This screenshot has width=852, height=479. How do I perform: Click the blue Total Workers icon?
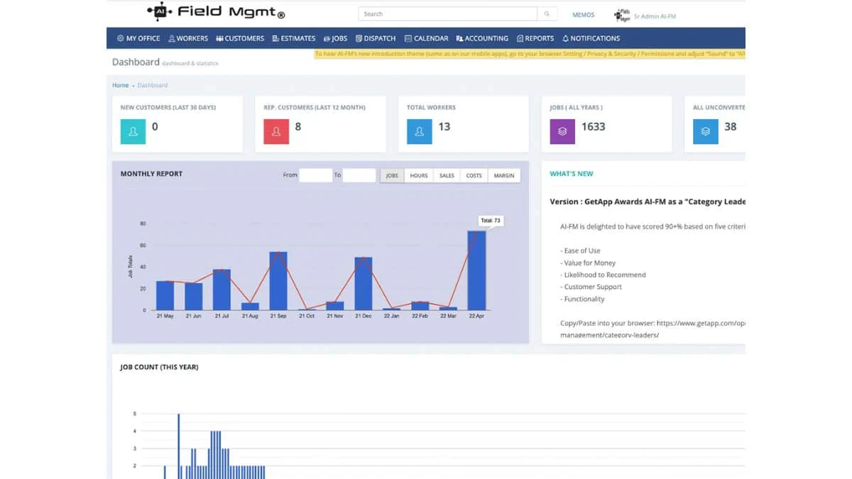[419, 131]
